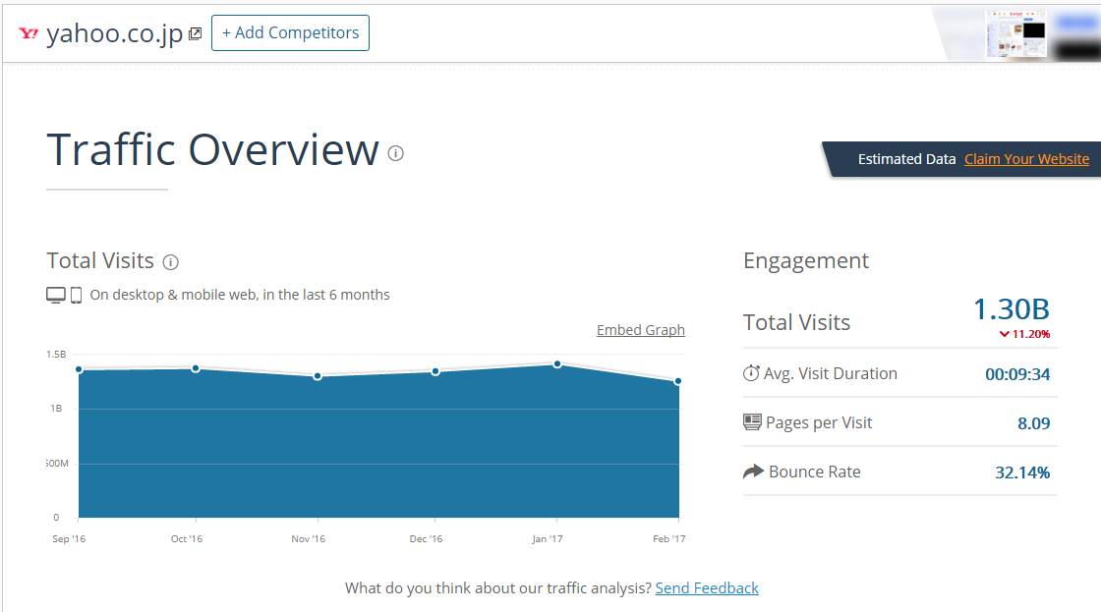Click the desktop monitor device icon

coord(56,295)
